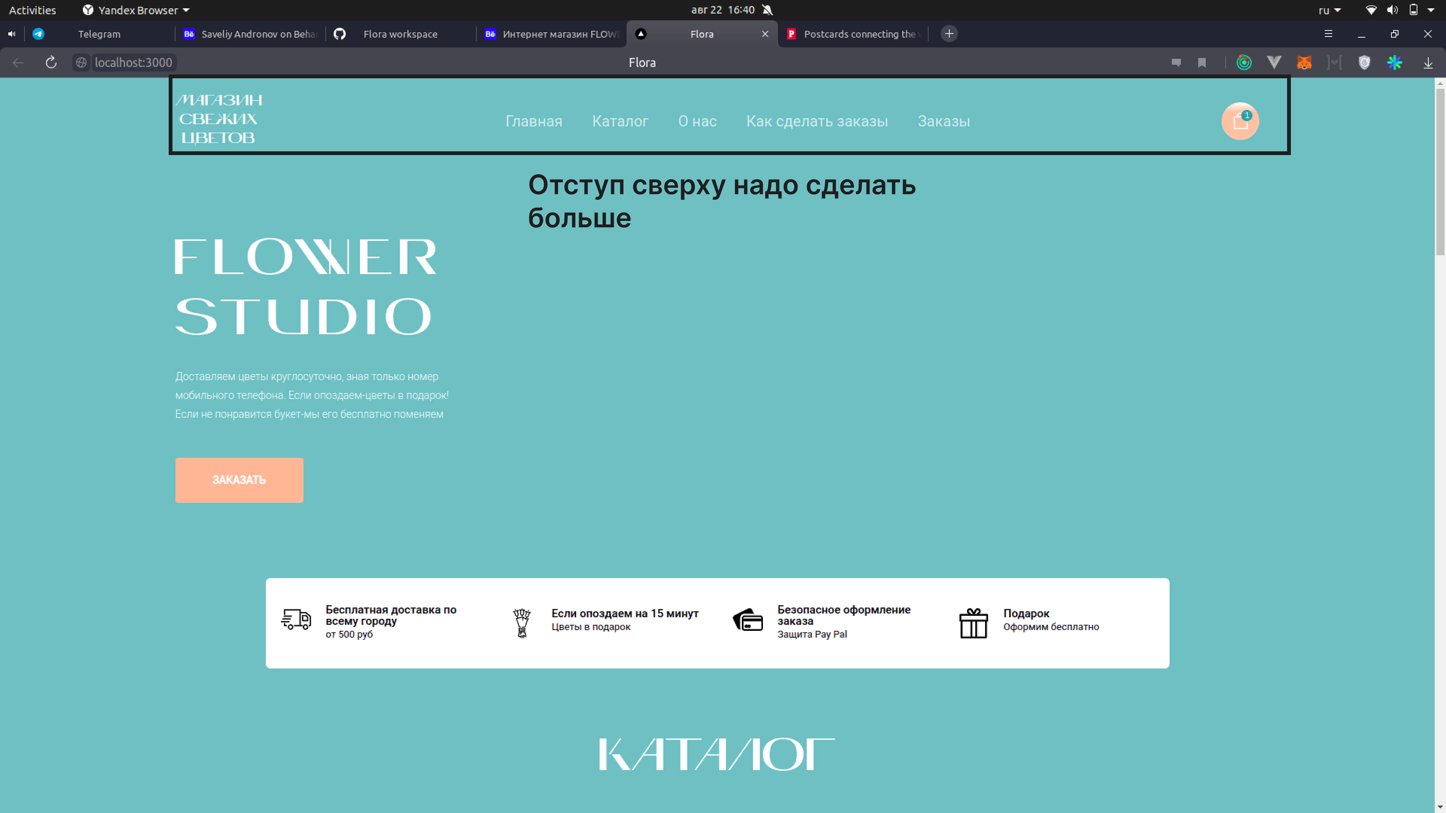The height and width of the screenshot is (813, 1446).
Task: Toggle the notifications bell in top bar
Action: 767,9
